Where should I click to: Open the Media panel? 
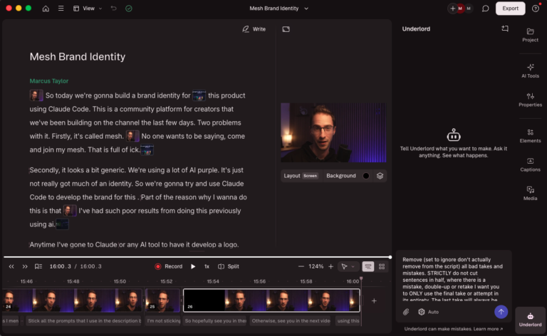point(530,193)
